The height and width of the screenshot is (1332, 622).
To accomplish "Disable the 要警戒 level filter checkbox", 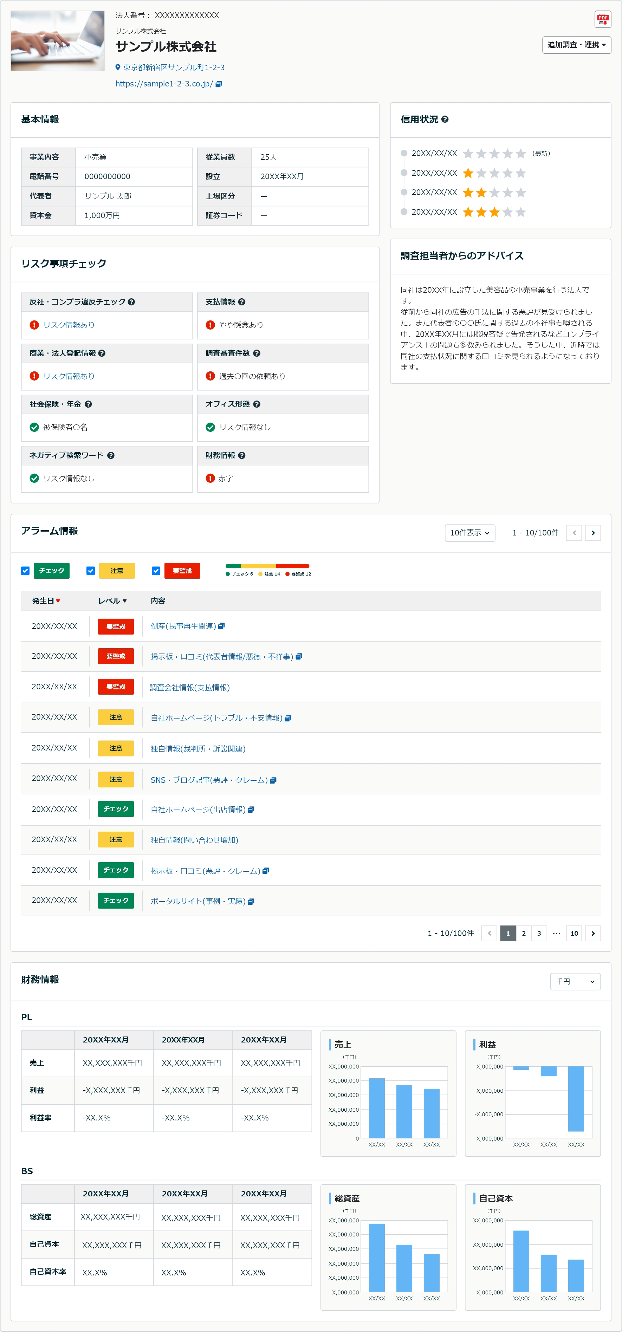I will coord(156,570).
